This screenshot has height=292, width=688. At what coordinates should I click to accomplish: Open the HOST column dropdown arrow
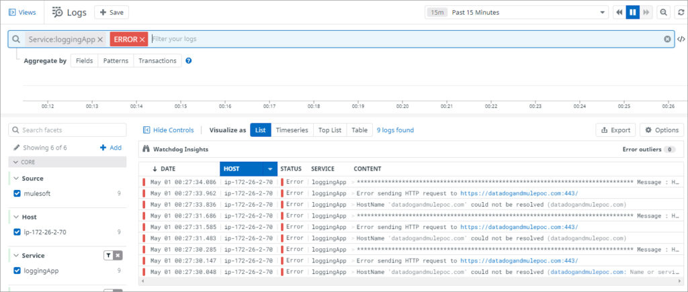point(270,168)
